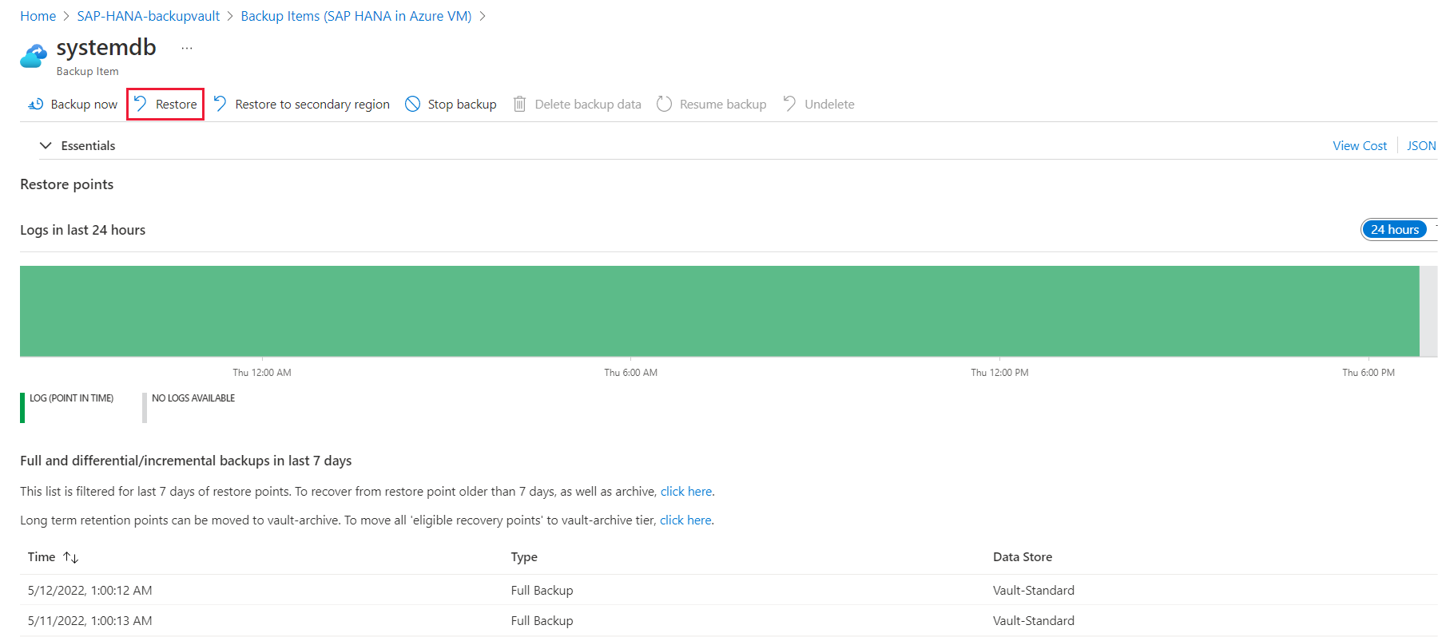Sort restore points by Time arrows
Screen dimensions: 1438x637
click(71, 557)
